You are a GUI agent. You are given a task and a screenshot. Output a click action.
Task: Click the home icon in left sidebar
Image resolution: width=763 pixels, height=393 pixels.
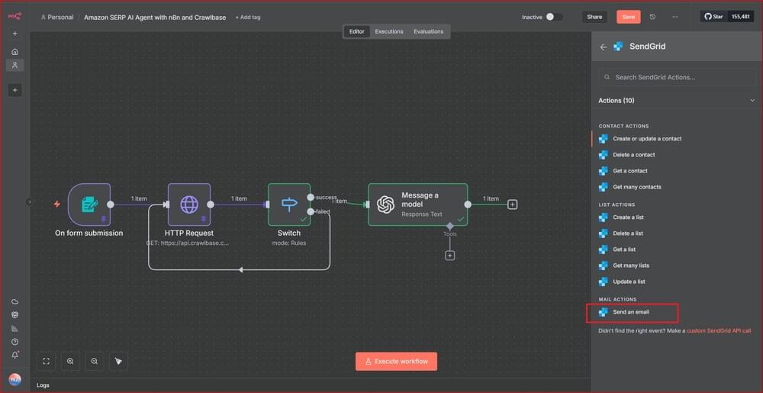coord(14,51)
